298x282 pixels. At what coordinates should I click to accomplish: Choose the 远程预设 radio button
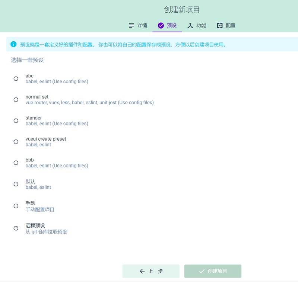tap(16, 228)
